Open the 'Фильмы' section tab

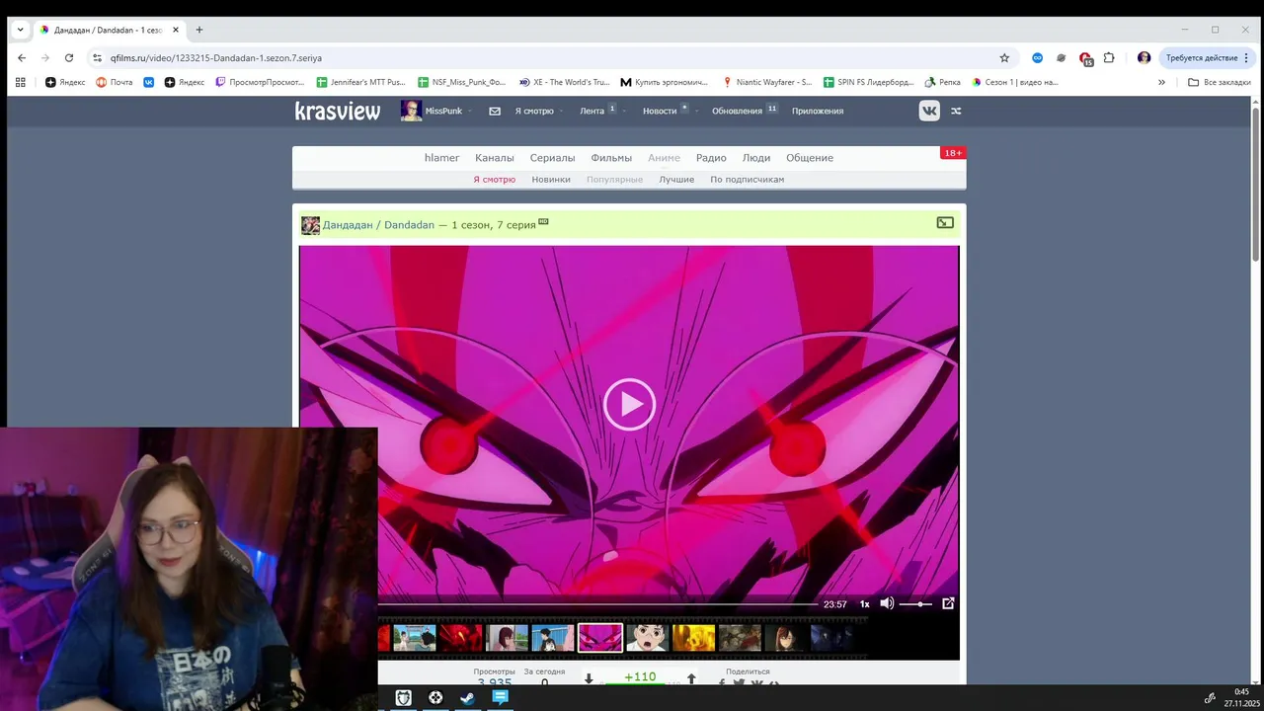(611, 158)
